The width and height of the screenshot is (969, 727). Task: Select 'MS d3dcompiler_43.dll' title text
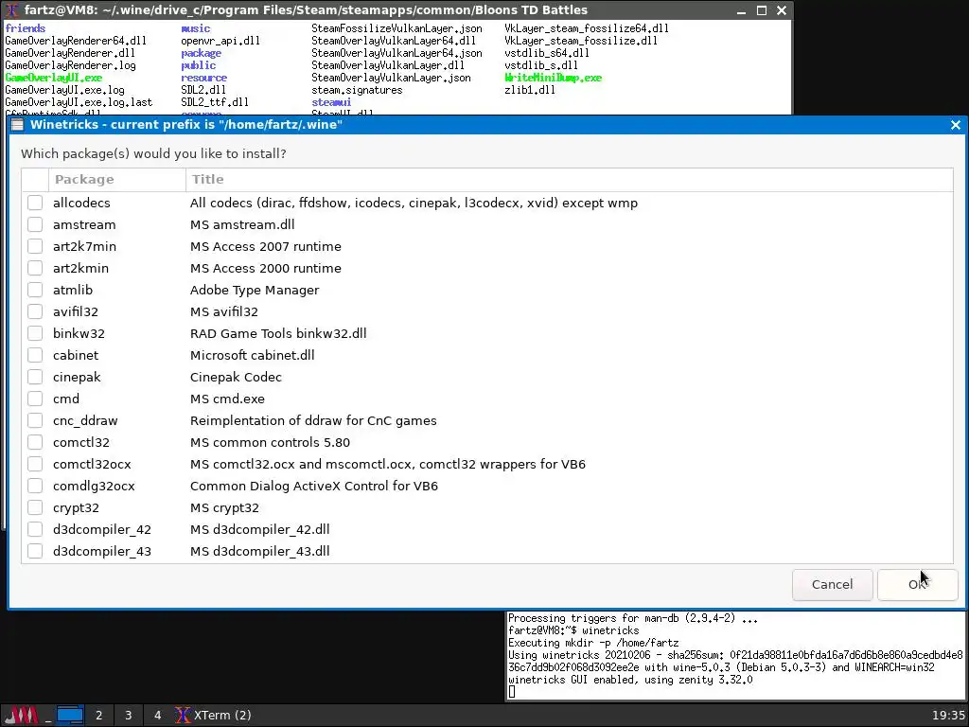pos(259,551)
